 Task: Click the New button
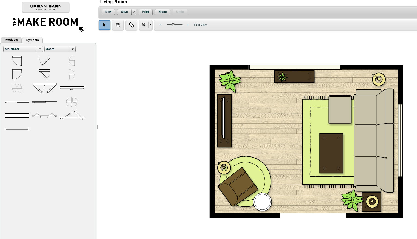108,12
